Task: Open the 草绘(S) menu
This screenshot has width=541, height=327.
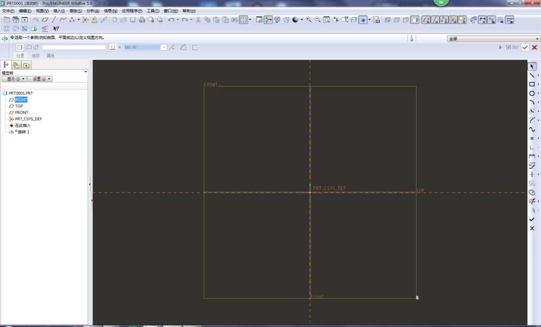Action: 76,11
